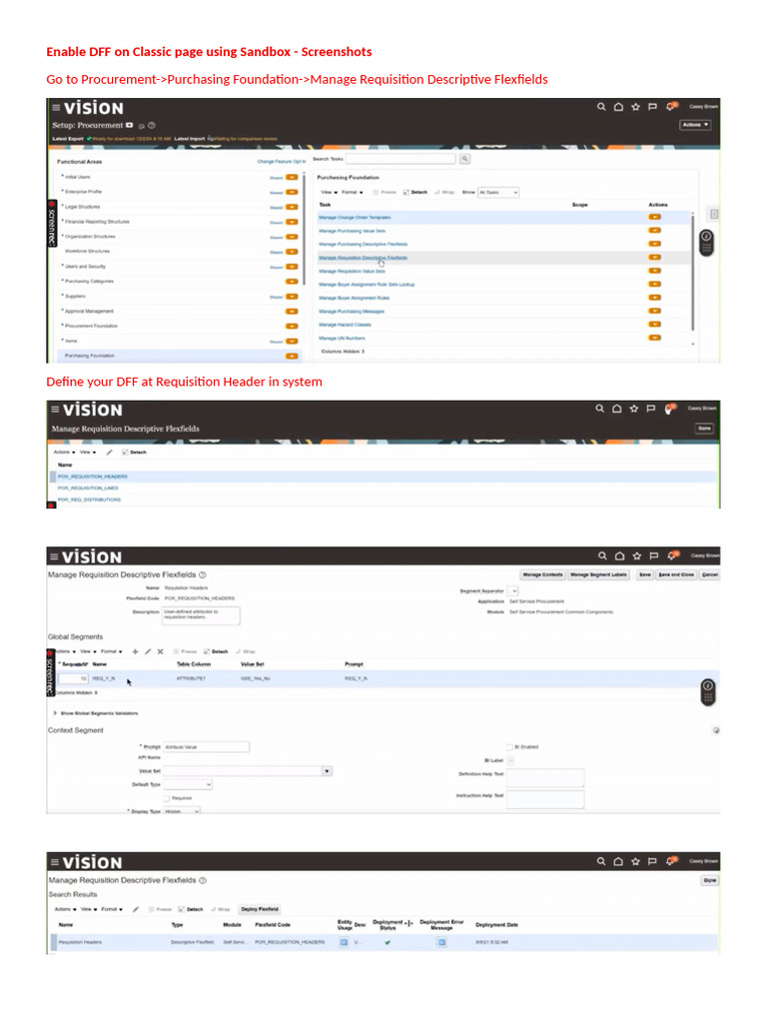Image resolution: width=767 pixels, height=1023 pixels.
Task: Click action icon for Manage Change Order Templates
Action: pyautogui.click(x=654, y=217)
